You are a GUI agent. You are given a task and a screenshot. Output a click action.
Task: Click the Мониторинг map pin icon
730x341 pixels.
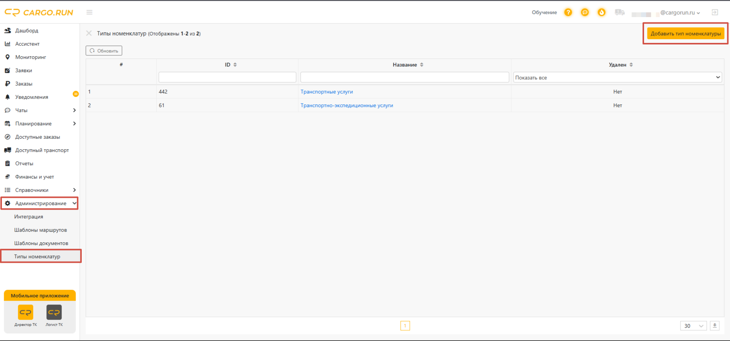[8, 57]
